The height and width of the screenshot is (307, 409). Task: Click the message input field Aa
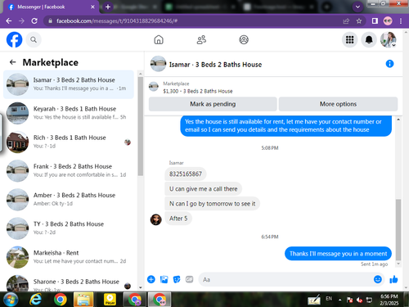(x=285, y=279)
